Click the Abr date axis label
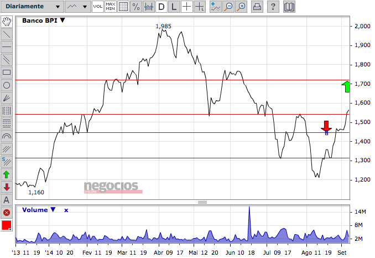Image resolution: width=375 pixels, height=258 pixels. coord(158,252)
